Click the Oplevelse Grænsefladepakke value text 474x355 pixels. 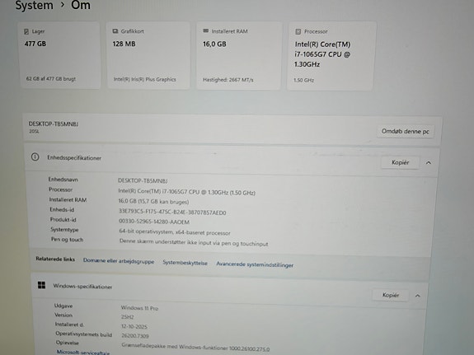195,347
